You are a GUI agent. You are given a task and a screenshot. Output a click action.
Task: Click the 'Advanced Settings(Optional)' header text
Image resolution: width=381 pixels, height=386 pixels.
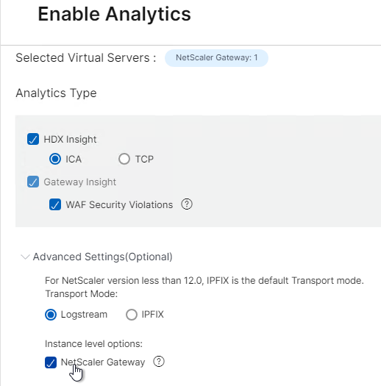(103, 257)
